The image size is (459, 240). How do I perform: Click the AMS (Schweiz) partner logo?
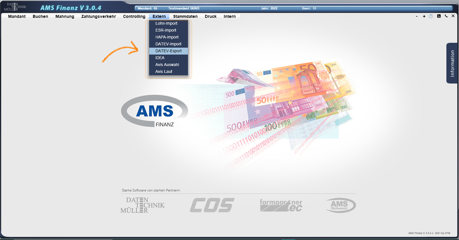click(x=341, y=205)
